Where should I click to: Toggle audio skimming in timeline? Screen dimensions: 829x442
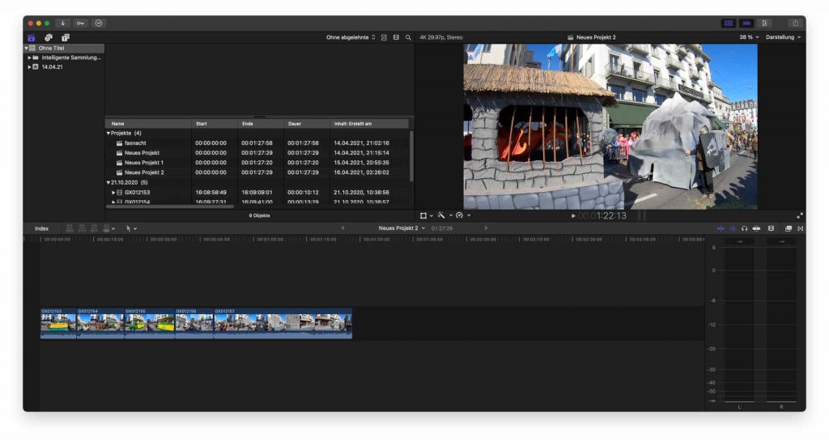click(732, 229)
